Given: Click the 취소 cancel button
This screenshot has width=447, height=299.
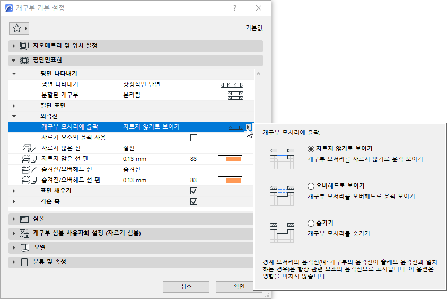Looking at the screenshot, I should [186, 287].
